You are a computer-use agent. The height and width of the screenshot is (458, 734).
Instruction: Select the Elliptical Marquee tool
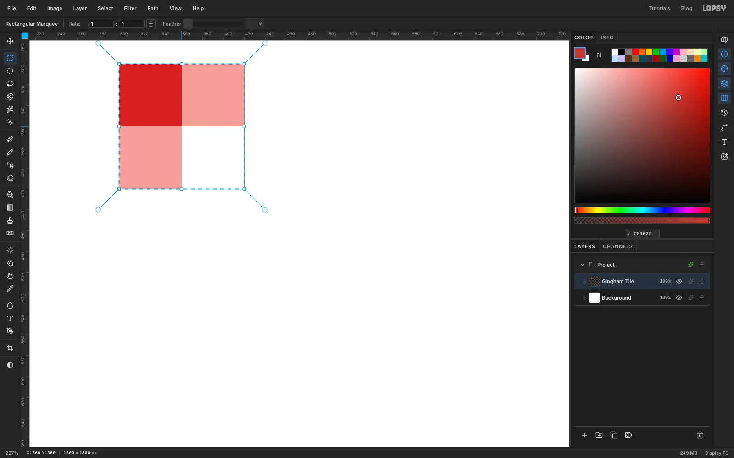click(x=10, y=71)
